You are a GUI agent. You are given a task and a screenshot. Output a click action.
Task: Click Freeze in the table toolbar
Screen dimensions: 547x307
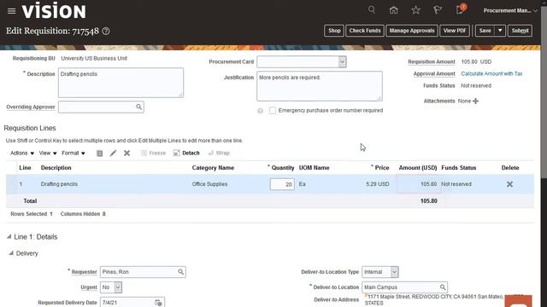pos(153,153)
